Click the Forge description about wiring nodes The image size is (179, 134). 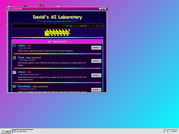click(x=52, y=64)
